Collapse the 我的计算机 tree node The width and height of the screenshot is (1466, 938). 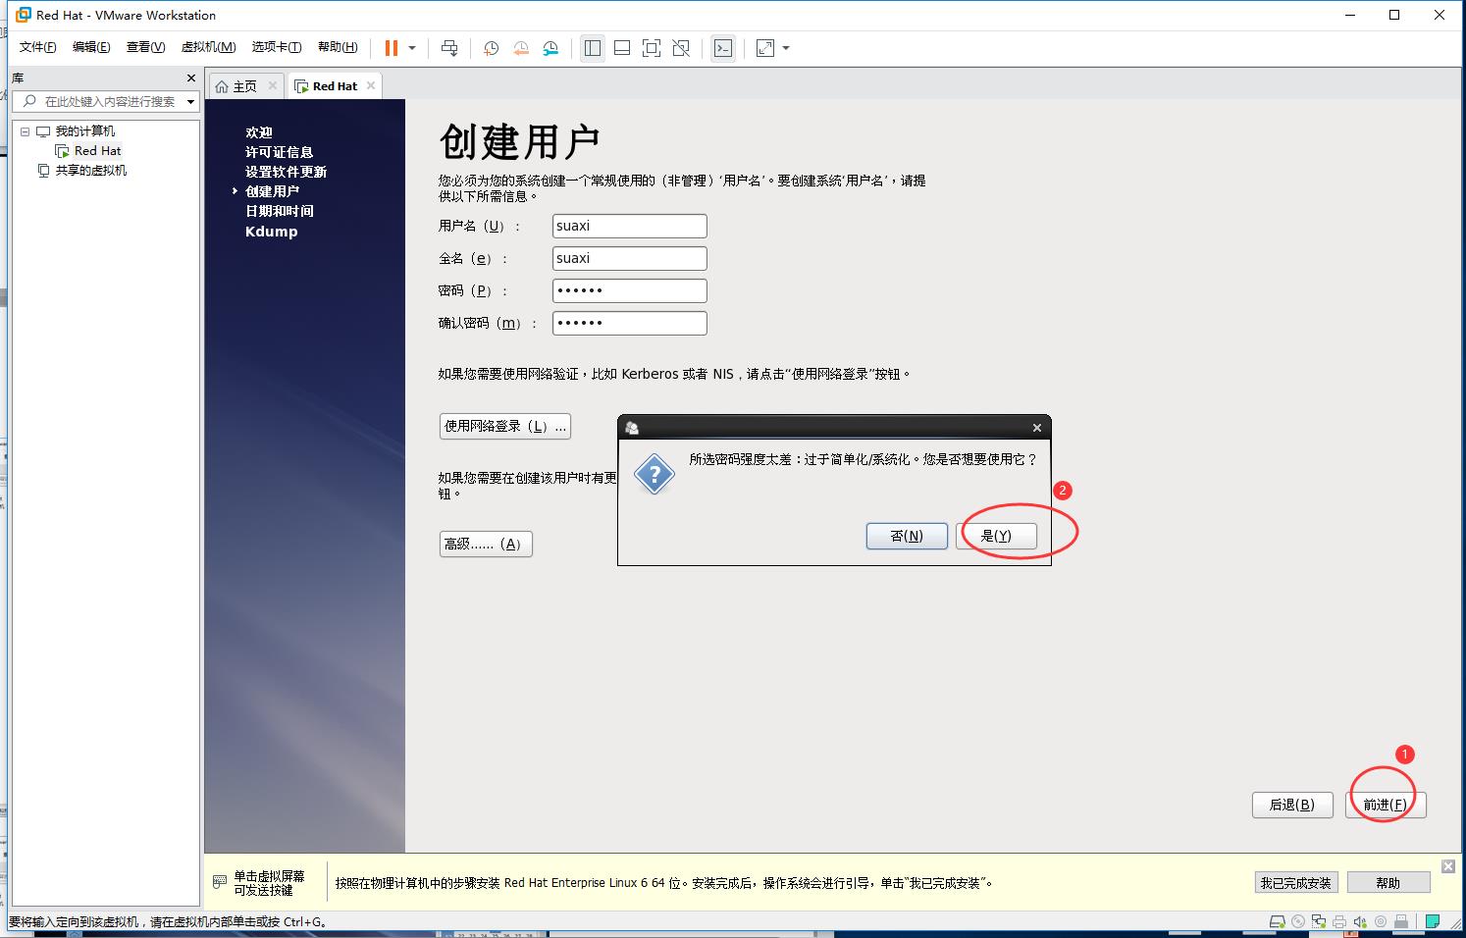click(25, 131)
